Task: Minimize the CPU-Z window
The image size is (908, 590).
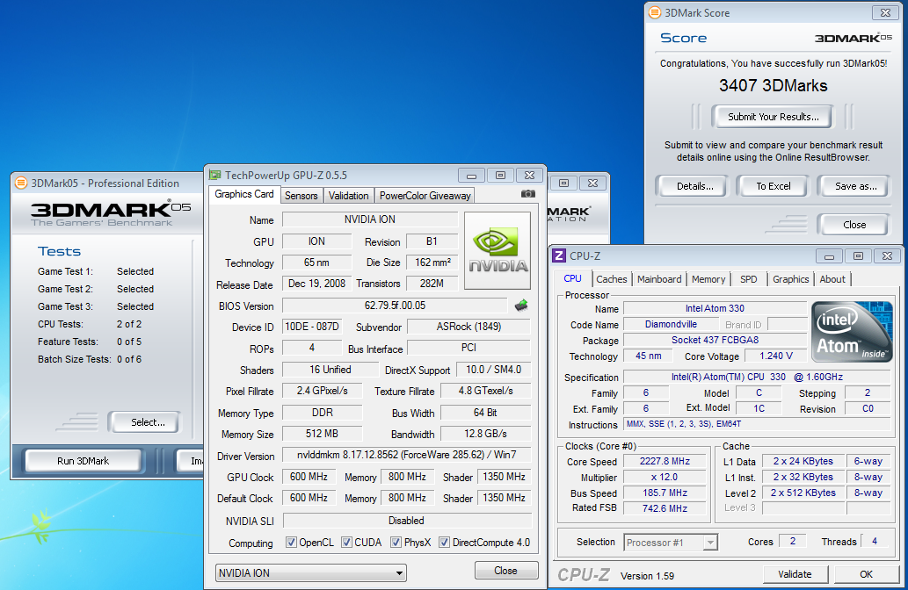Action: pos(829,255)
